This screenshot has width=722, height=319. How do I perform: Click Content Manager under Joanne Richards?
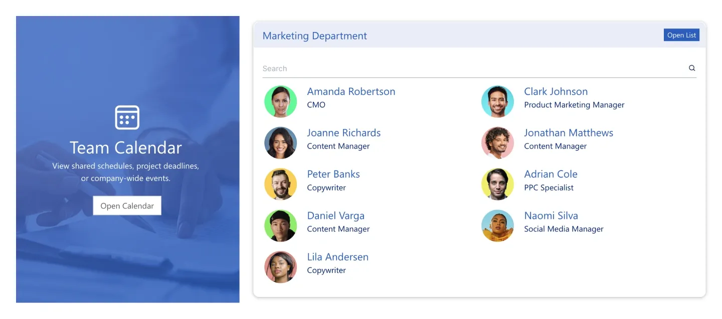(x=338, y=146)
